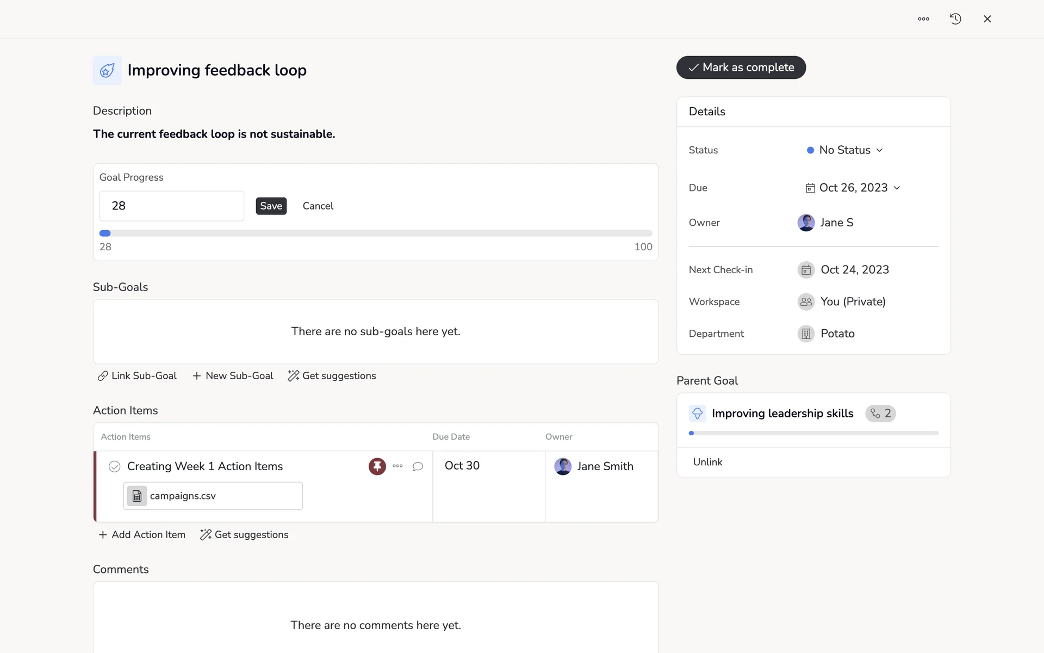Open the activity history clock icon
Image resolution: width=1044 pixels, height=653 pixels.
[x=955, y=19]
